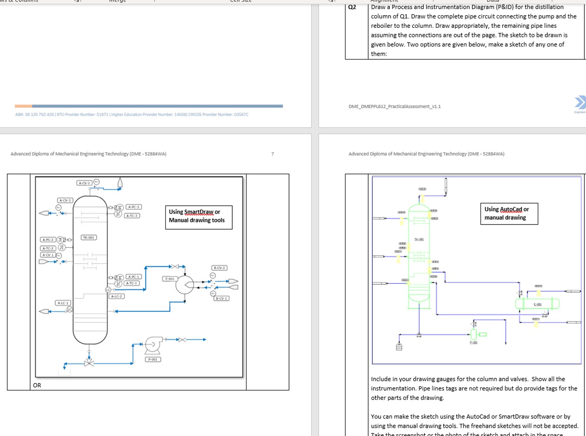Click the green pump symbol in AutoCAD diagram
The width and height of the screenshot is (586, 436).
click(x=474, y=334)
